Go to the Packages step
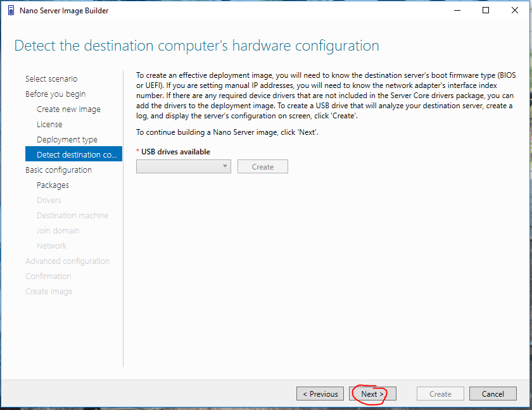Screen dimensions: 532x410 53,185
